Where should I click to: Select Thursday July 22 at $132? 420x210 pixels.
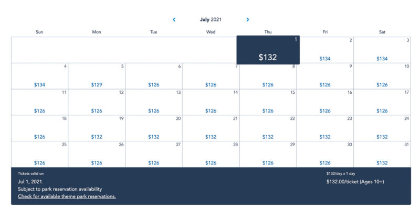[268, 128]
